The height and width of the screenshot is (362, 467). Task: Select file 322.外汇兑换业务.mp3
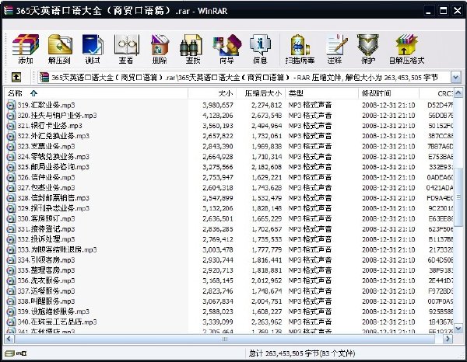click(x=53, y=136)
